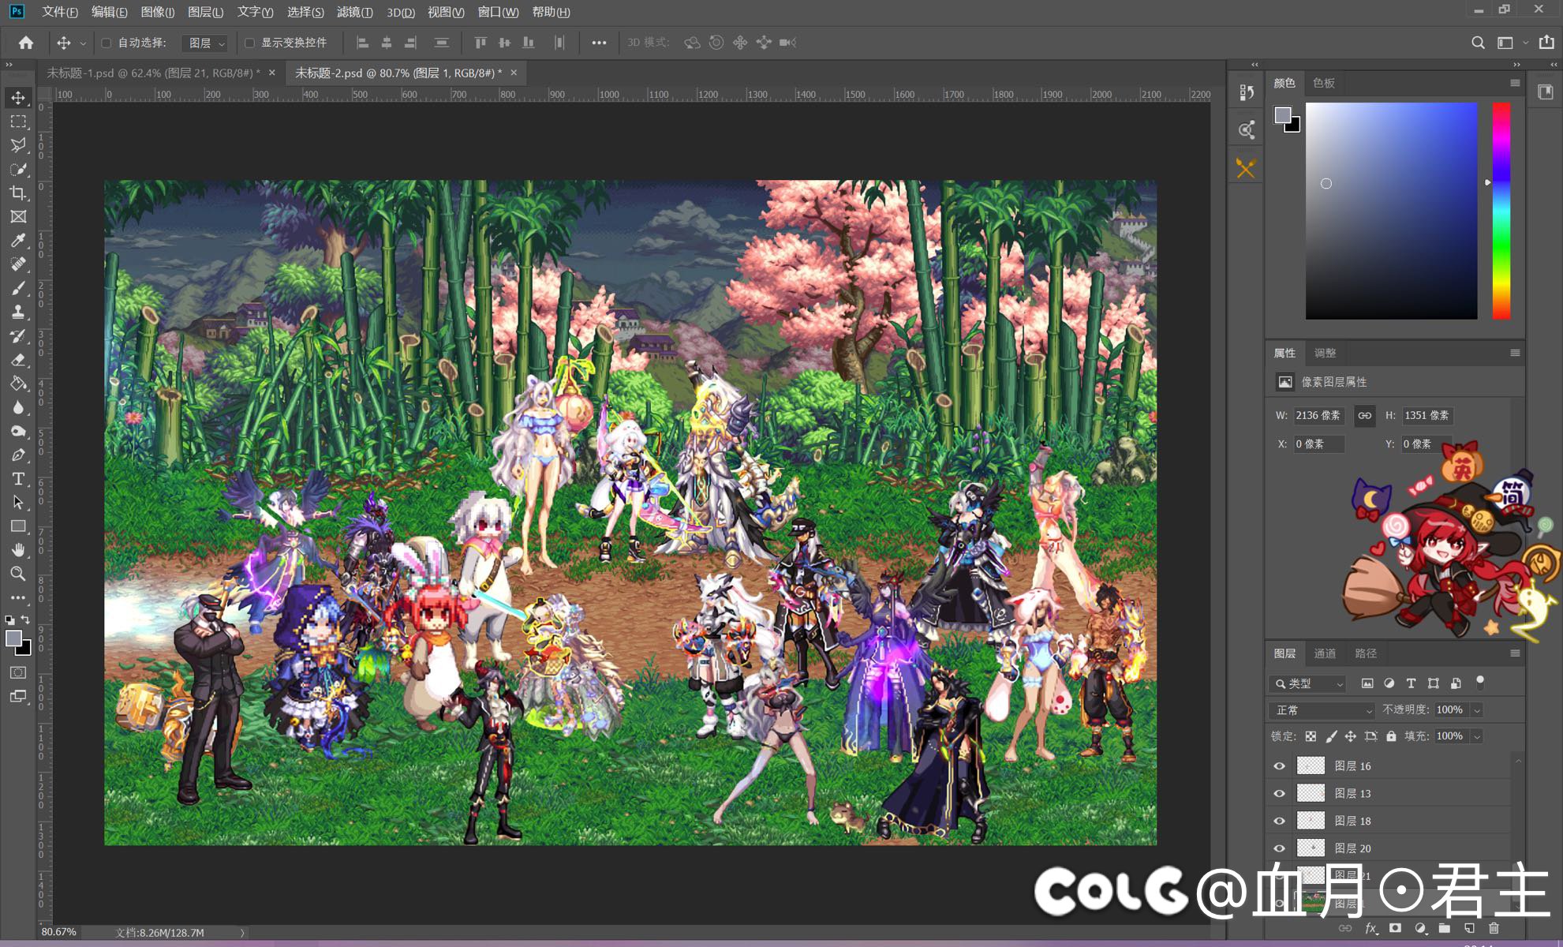Viewport: 1563px width, 947px height.
Task: Click the rainbow hue slider strip
Action: pyautogui.click(x=1501, y=211)
